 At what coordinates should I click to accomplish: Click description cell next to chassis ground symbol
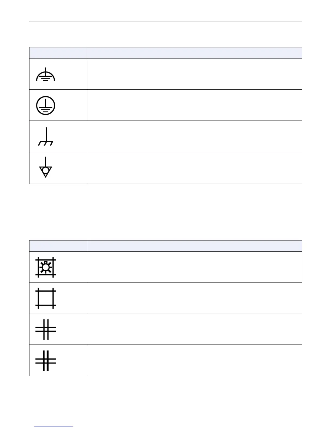click(194, 136)
